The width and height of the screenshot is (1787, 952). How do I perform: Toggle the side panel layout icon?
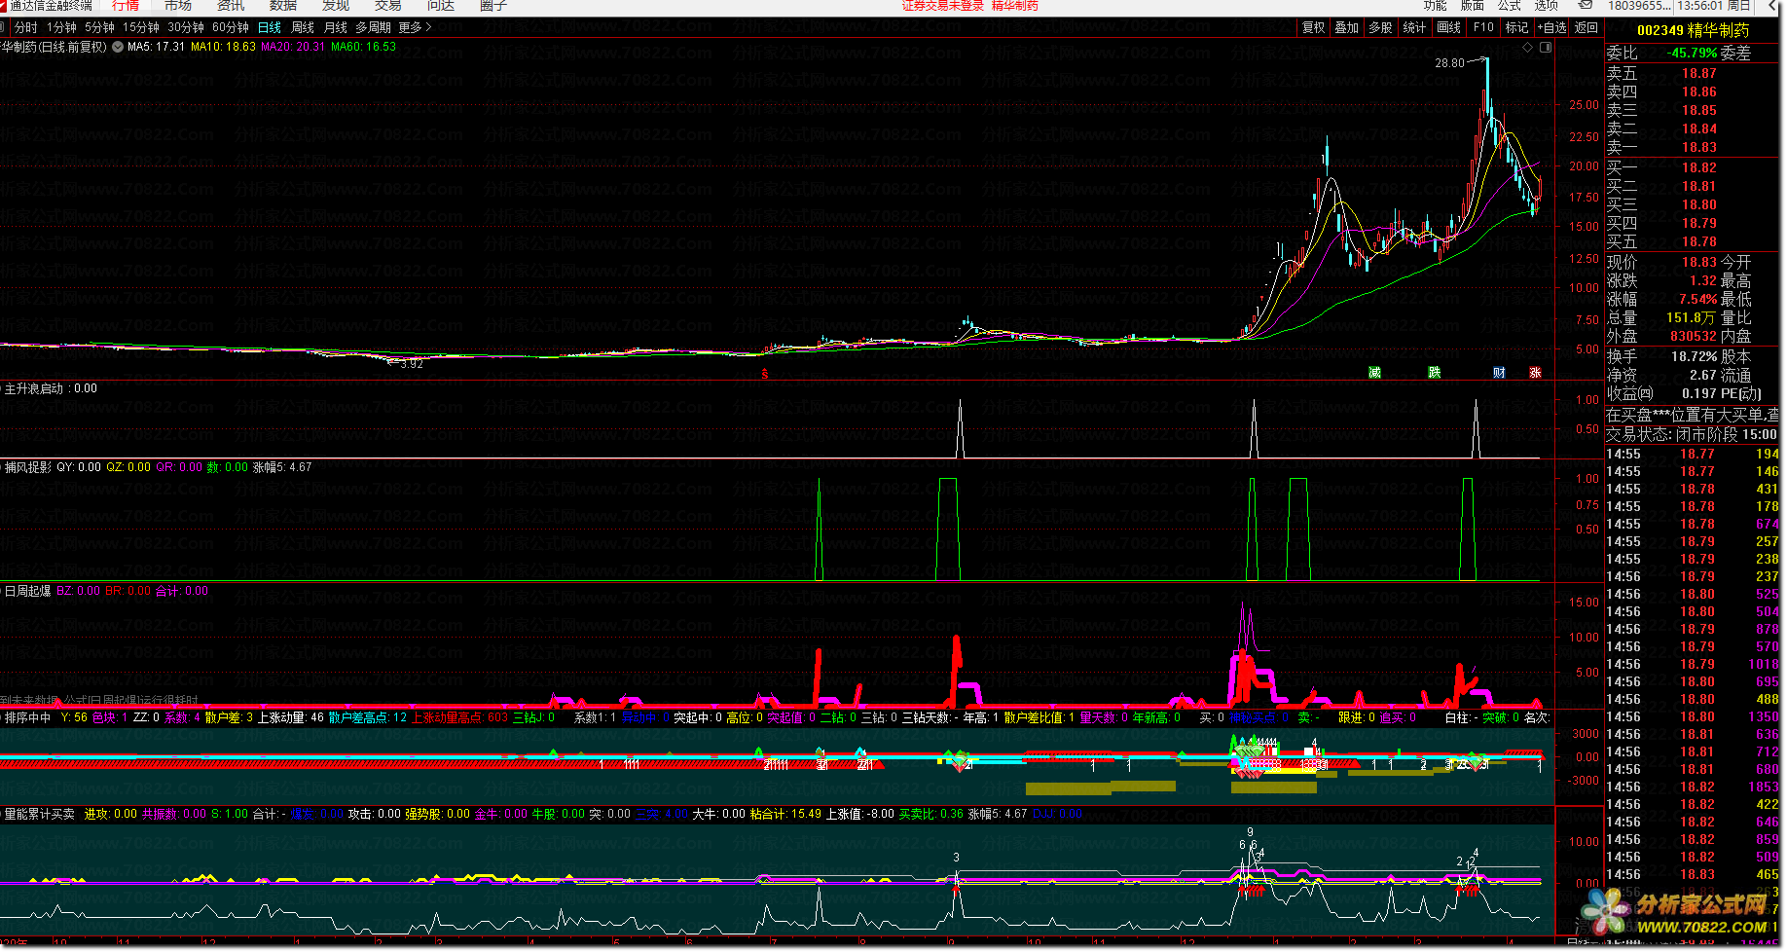pos(1545,47)
